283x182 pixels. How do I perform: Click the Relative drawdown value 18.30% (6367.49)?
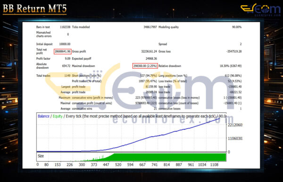pos(231,66)
